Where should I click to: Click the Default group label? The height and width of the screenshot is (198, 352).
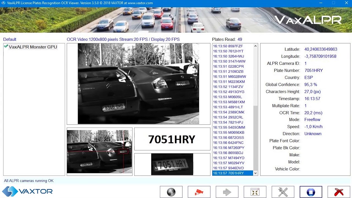pos(10,39)
